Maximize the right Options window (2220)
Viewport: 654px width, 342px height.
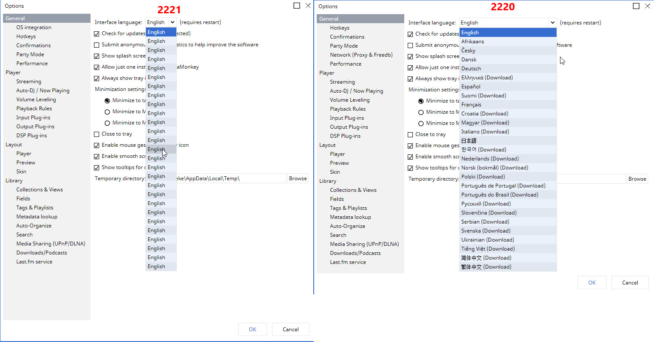(x=636, y=6)
